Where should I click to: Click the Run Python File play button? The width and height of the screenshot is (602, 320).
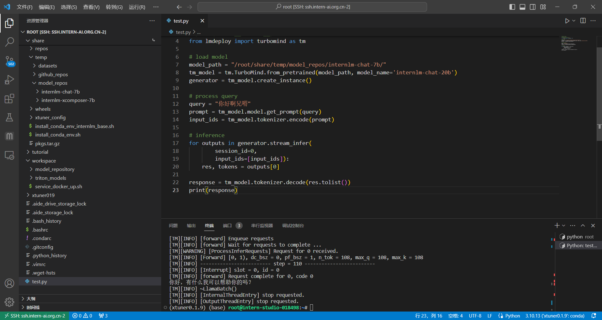click(x=567, y=21)
